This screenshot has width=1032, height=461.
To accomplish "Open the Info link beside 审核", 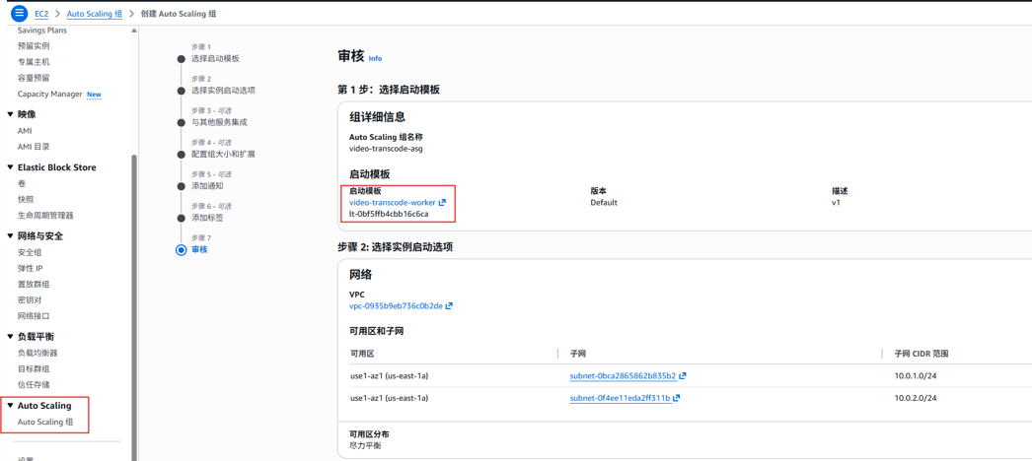I will tap(375, 58).
